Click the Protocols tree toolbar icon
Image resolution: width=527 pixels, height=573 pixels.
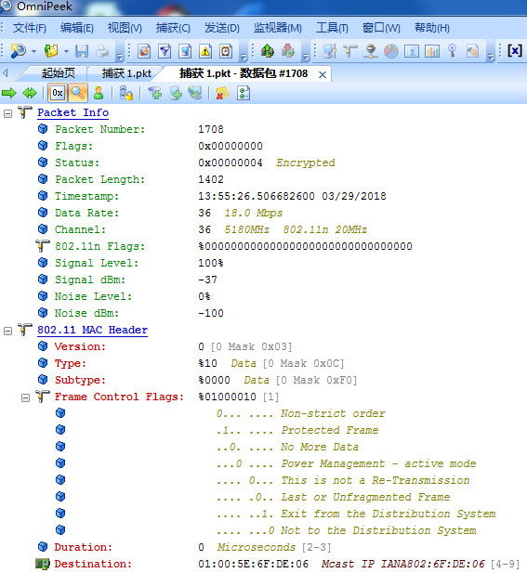click(x=350, y=51)
